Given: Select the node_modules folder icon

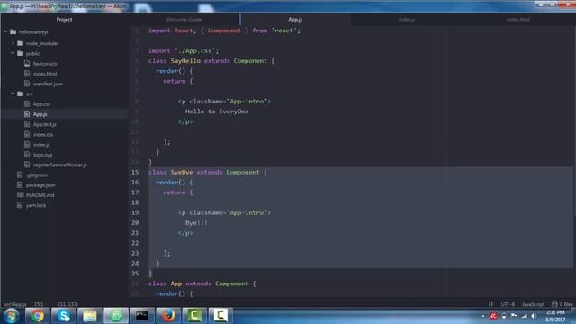Looking at the screenshot, I should (20, 43).
